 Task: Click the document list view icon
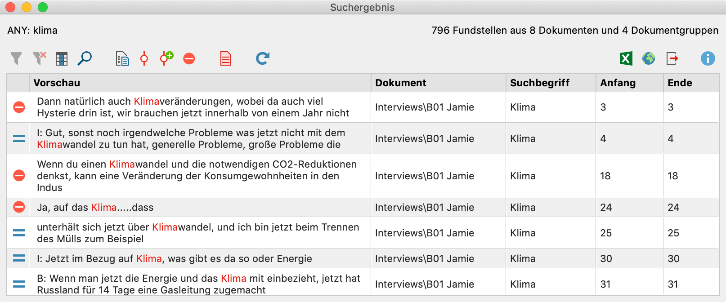[x=122, y=58]
